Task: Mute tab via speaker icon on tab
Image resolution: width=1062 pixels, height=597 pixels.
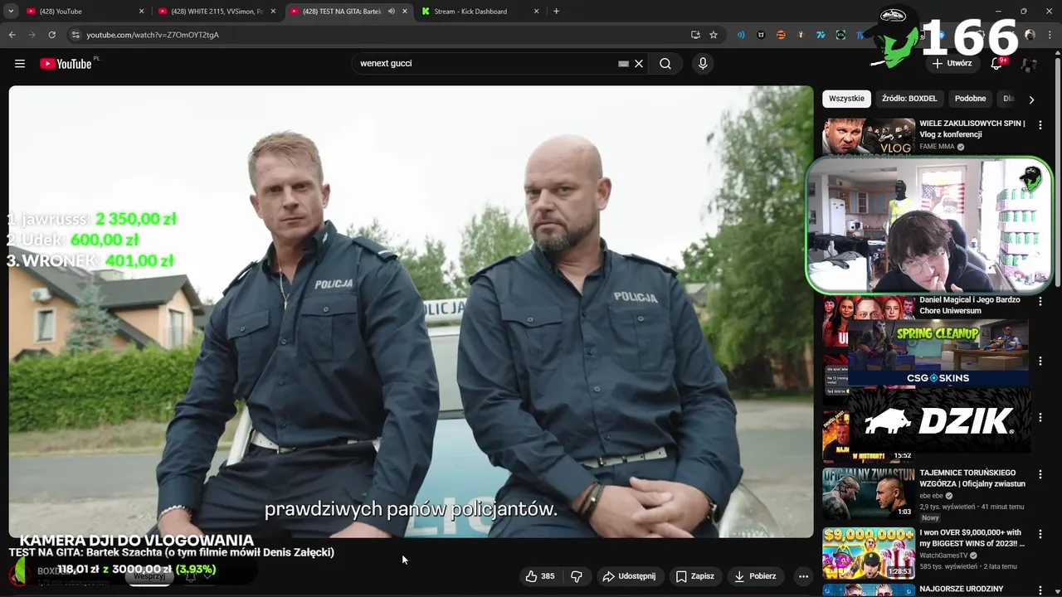Action: click(x=391, y=12)
